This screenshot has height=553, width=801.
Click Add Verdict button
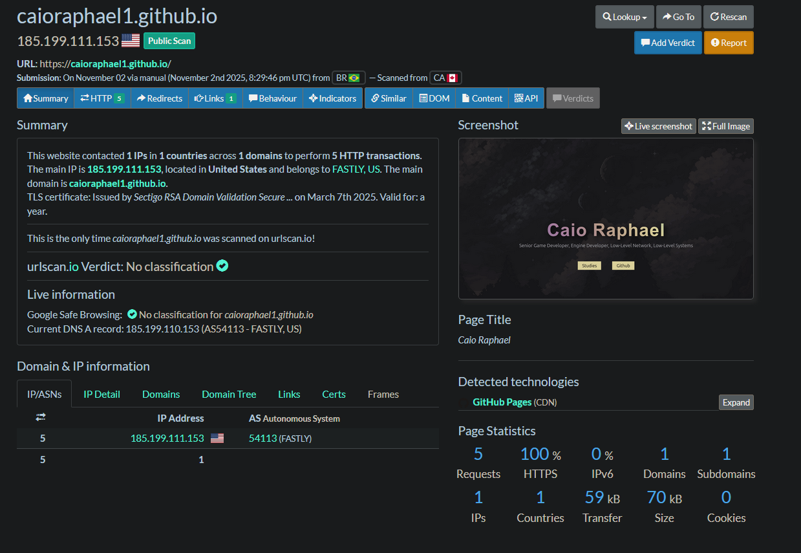pos(667,43)
